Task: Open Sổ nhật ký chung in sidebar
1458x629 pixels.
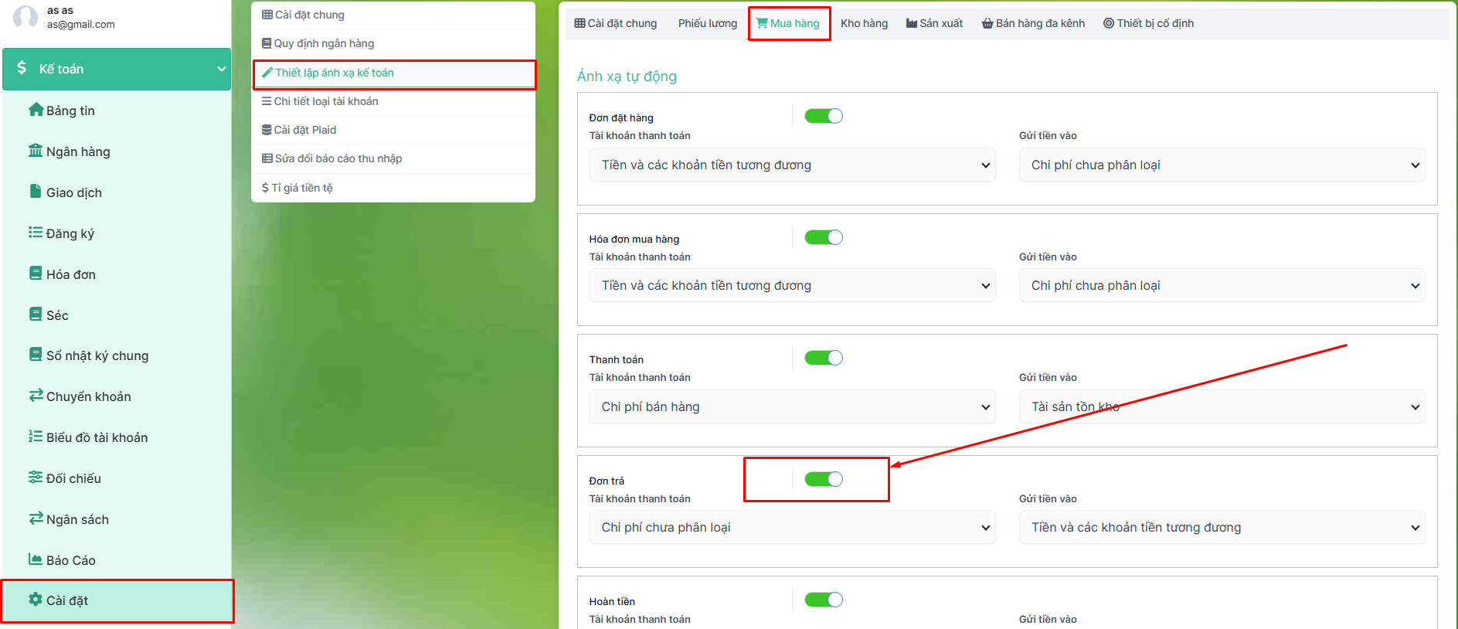Action: coord(97,355)
